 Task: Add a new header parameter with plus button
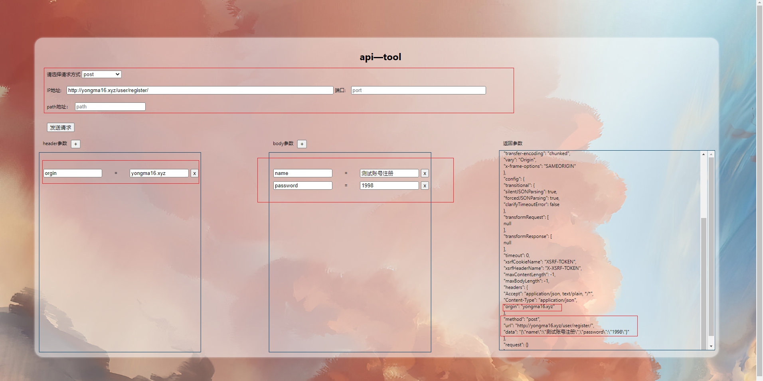(x=75, y=144)
